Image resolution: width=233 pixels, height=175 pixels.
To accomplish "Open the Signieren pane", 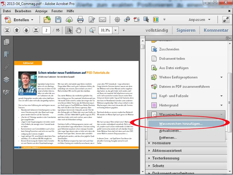I will click(x=186, y=30).
